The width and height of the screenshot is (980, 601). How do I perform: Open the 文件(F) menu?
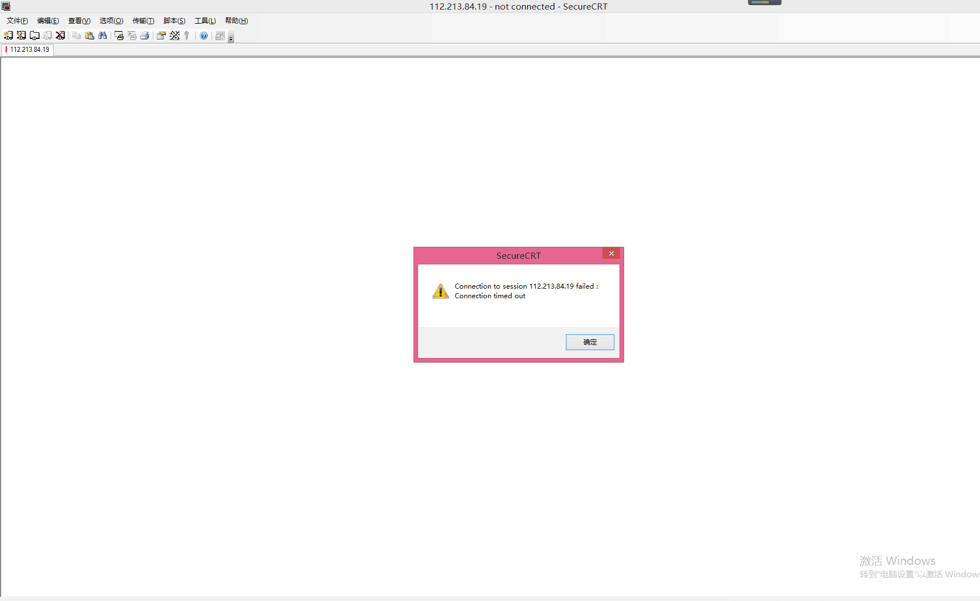tap(17, 21)
